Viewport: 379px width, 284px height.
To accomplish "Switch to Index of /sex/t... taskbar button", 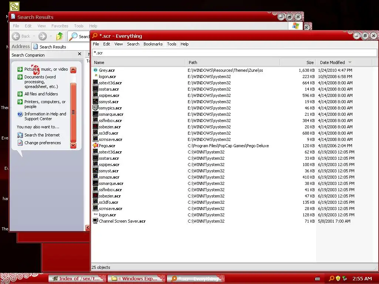I will (x=77, y=278).
